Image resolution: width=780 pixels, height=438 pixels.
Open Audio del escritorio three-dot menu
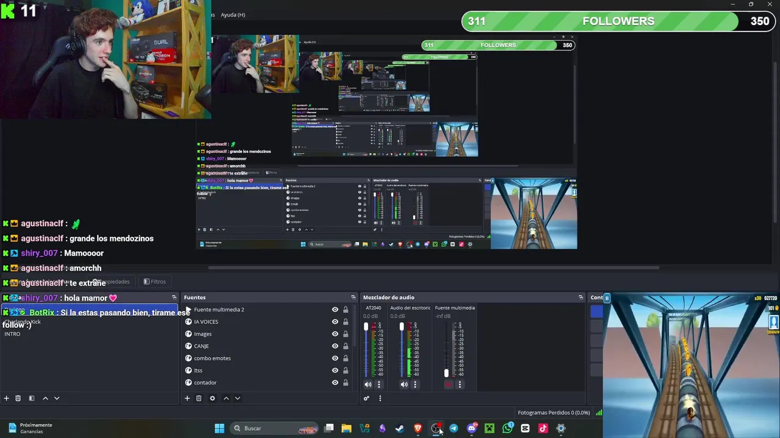(415, 384)
